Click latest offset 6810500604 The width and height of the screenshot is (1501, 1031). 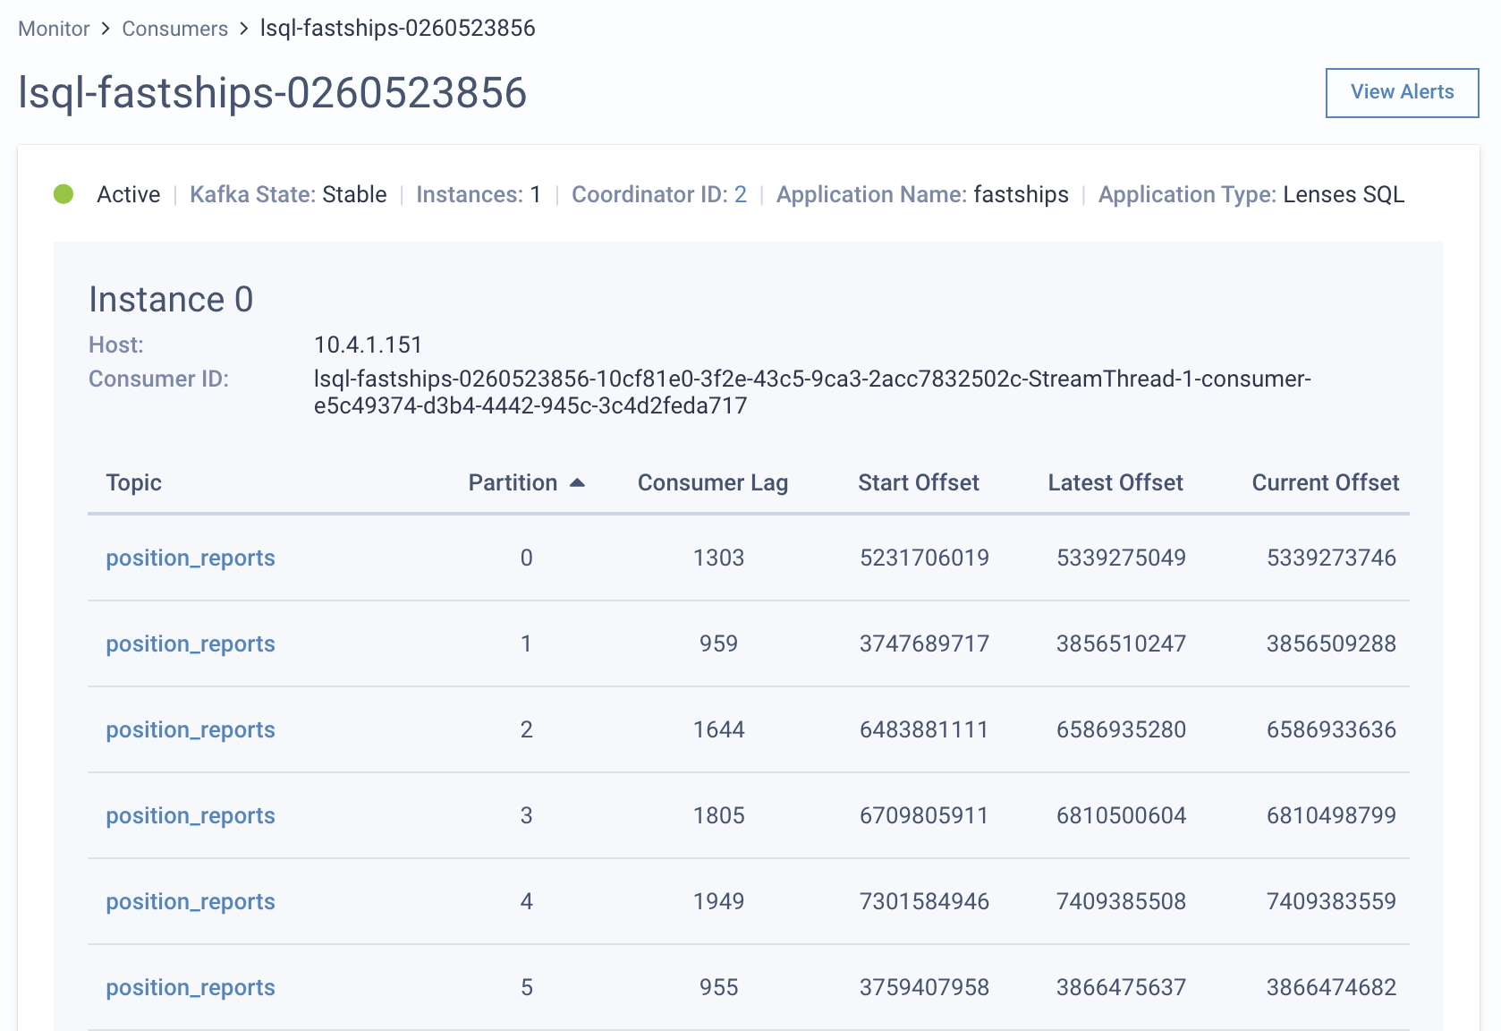[x=1121, y=815]
